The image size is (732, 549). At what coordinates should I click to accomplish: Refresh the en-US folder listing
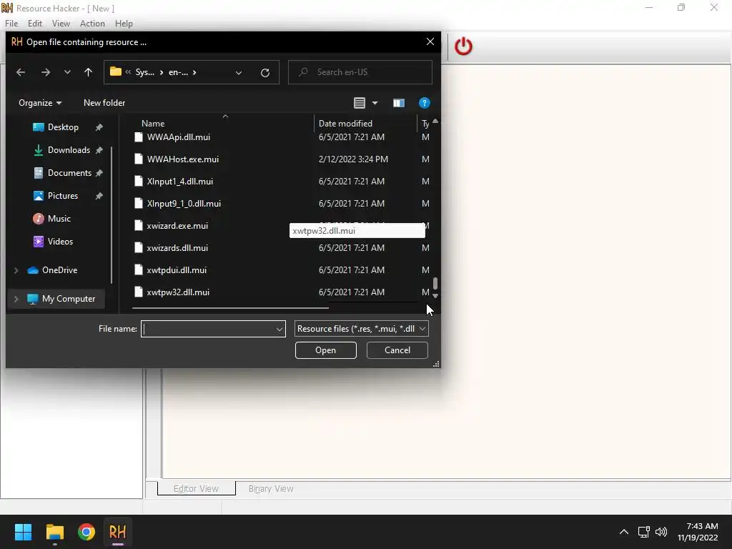(x=265, y=72)
